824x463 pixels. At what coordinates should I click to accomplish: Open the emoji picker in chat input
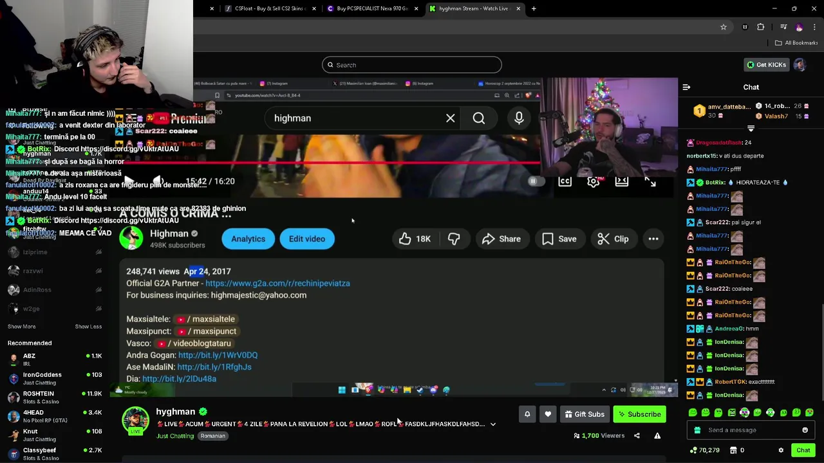(x=805, y=430)
